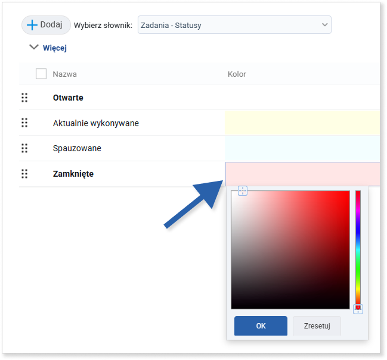This screenshot has width=387, height=360.
Task: Select the Aktualnie wykonywane status name
Action: coord(96,123)
